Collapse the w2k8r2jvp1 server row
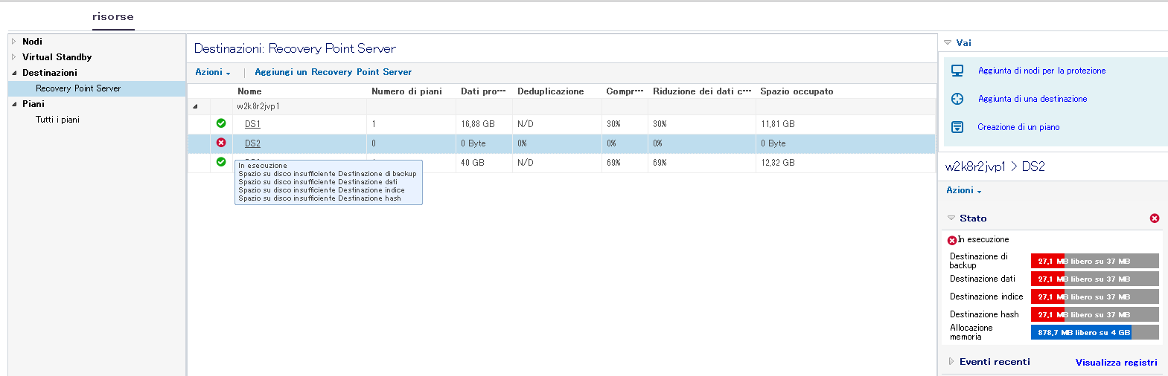This screenshot has width=1168, height=376. point(195,106)
